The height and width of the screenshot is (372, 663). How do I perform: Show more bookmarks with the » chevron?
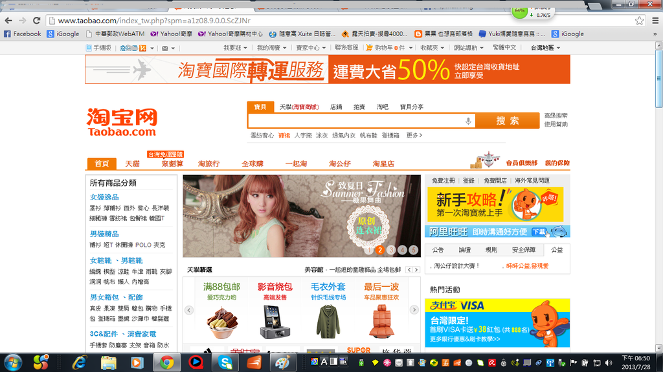tap(655, 34)
